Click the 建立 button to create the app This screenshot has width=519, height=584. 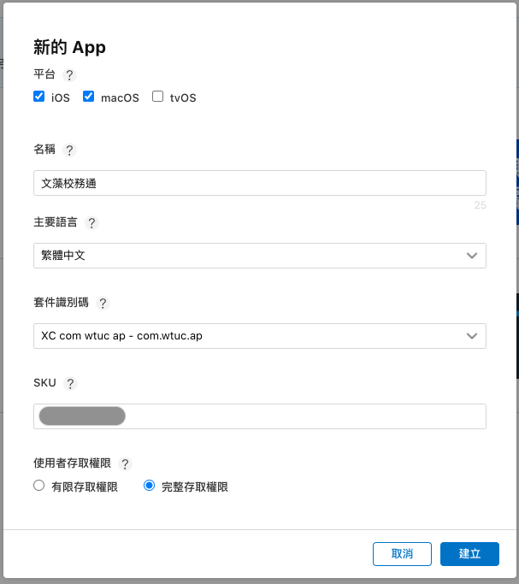pyautogui.click(x=469, y=554)
